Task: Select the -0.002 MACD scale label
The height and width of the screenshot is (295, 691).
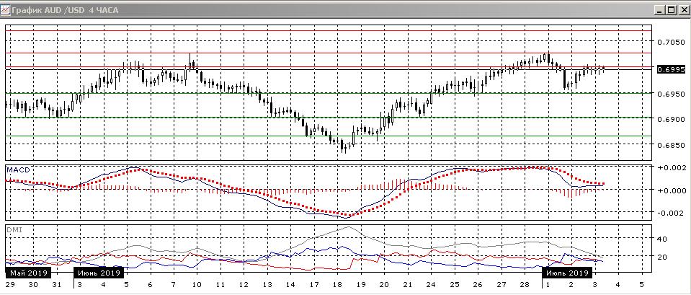Action: coord(670,213)
